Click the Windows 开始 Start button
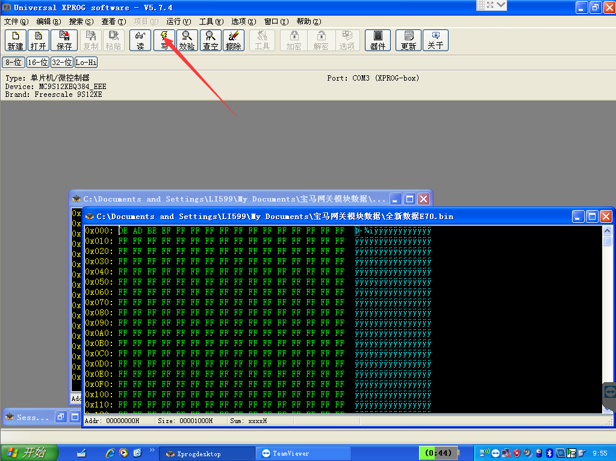 (29, 453)
